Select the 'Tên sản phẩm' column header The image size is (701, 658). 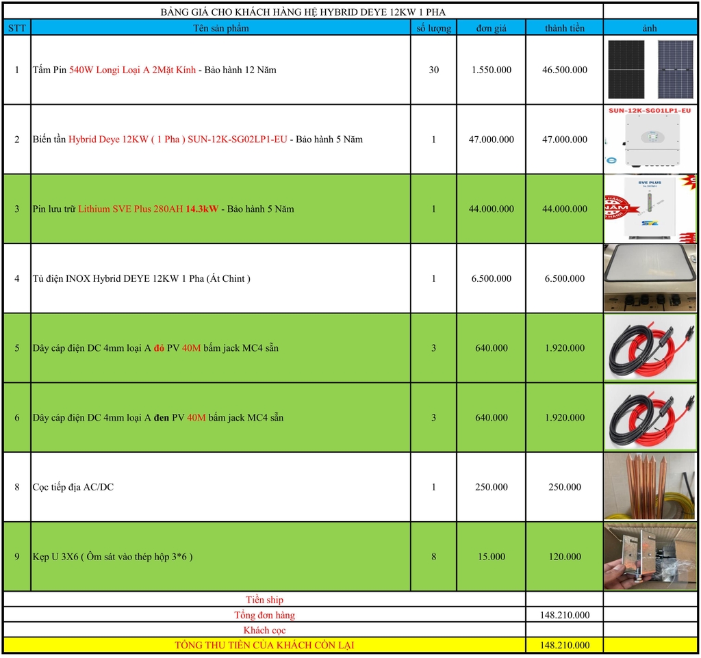[x=221, y=28]
